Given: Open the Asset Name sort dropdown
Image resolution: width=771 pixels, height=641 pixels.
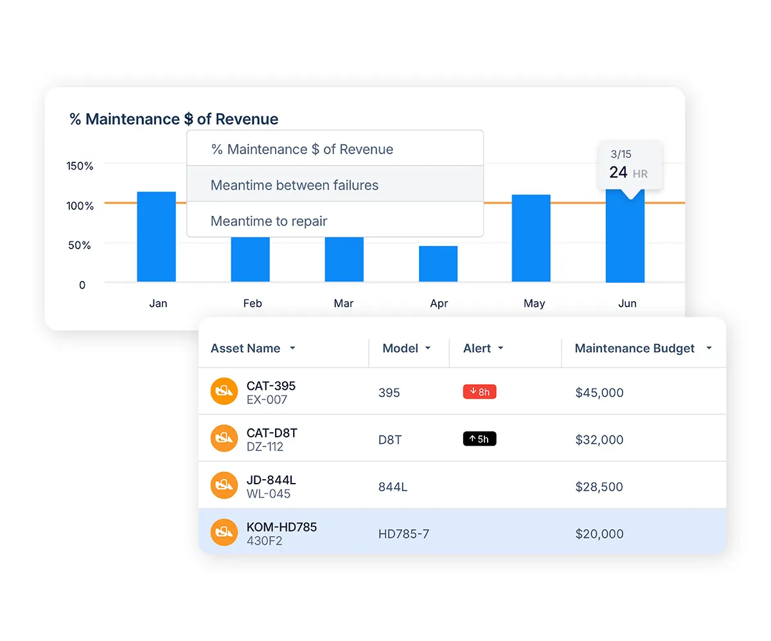Looking at the screenshot, I should point(293,348).
